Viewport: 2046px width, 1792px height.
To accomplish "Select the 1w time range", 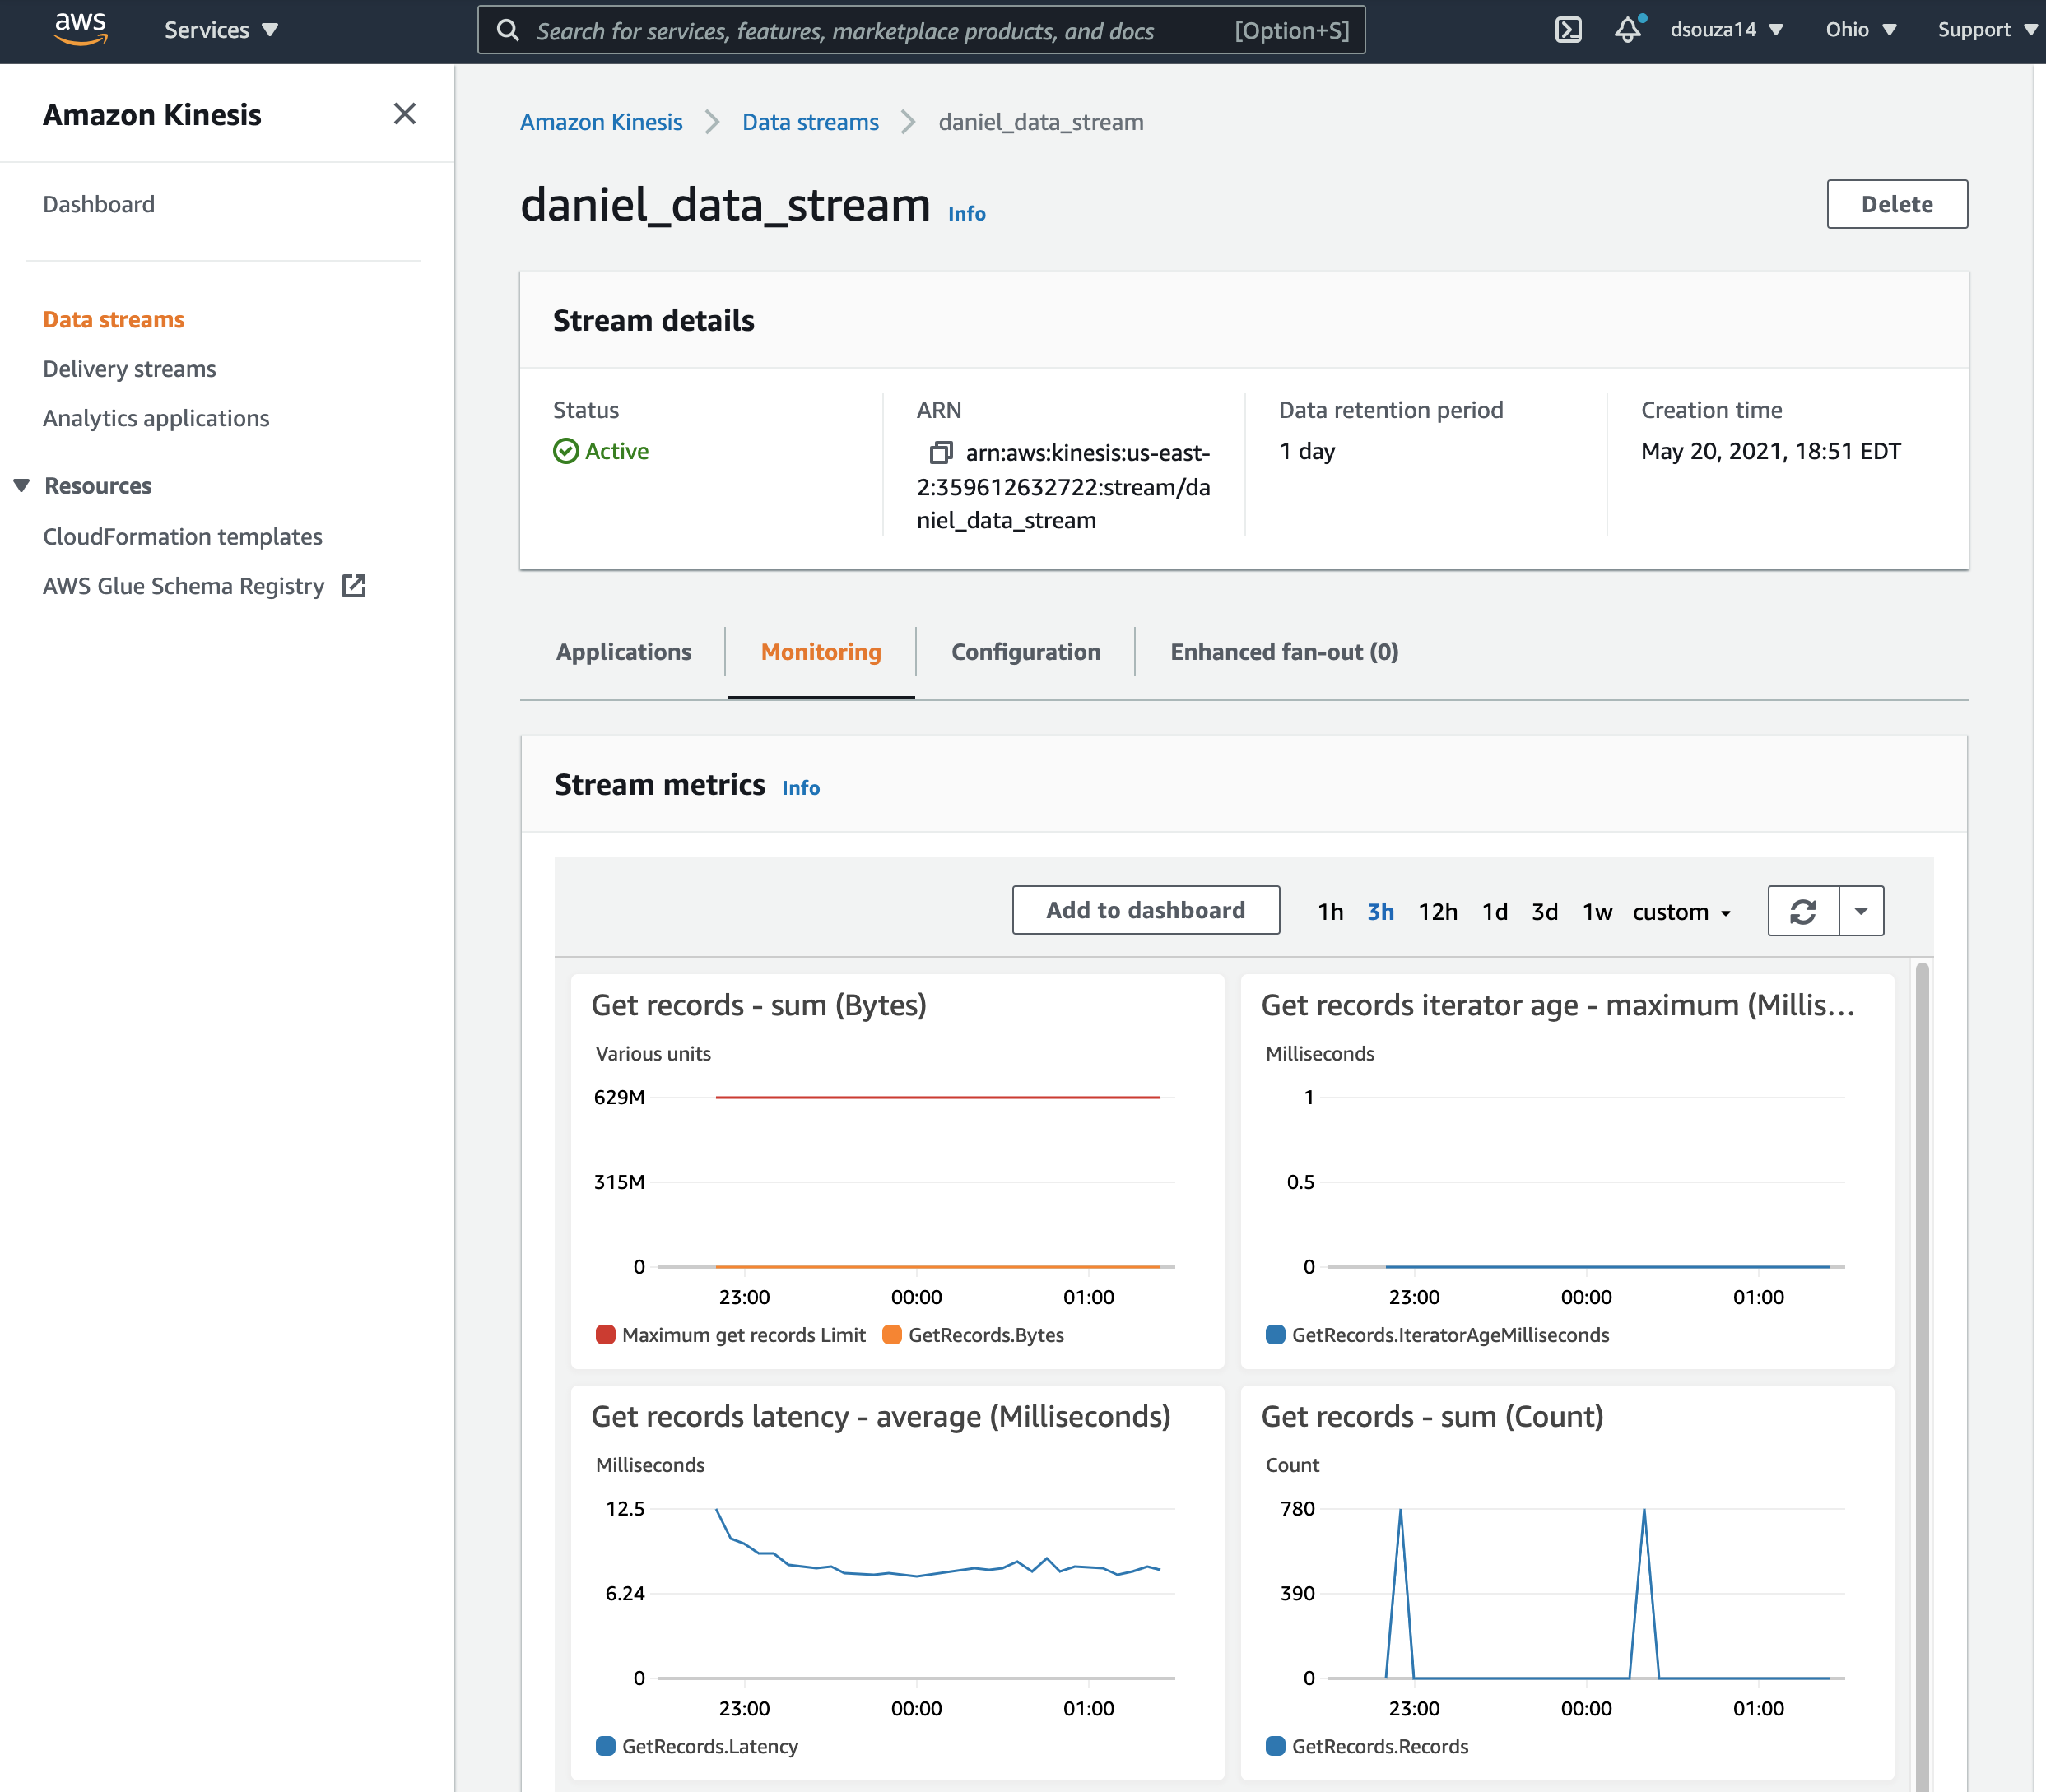I will tap(1595, 911).
